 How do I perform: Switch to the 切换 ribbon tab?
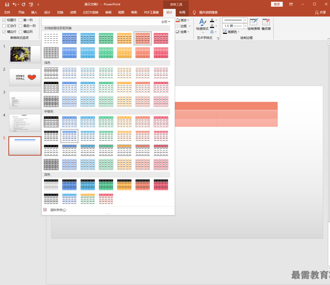pos(60,12)
